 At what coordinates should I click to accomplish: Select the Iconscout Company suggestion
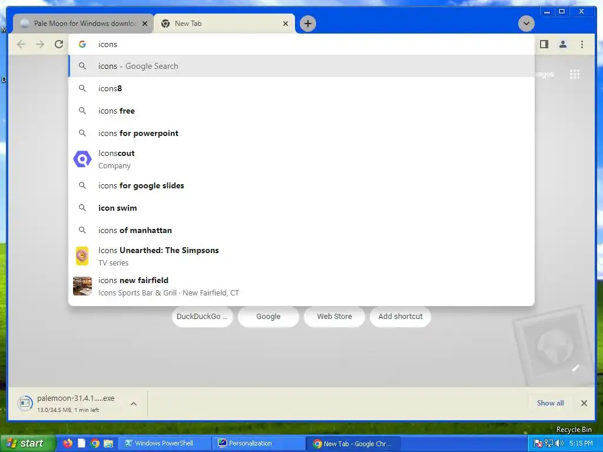pyautogui.click(x=301, y=159)
